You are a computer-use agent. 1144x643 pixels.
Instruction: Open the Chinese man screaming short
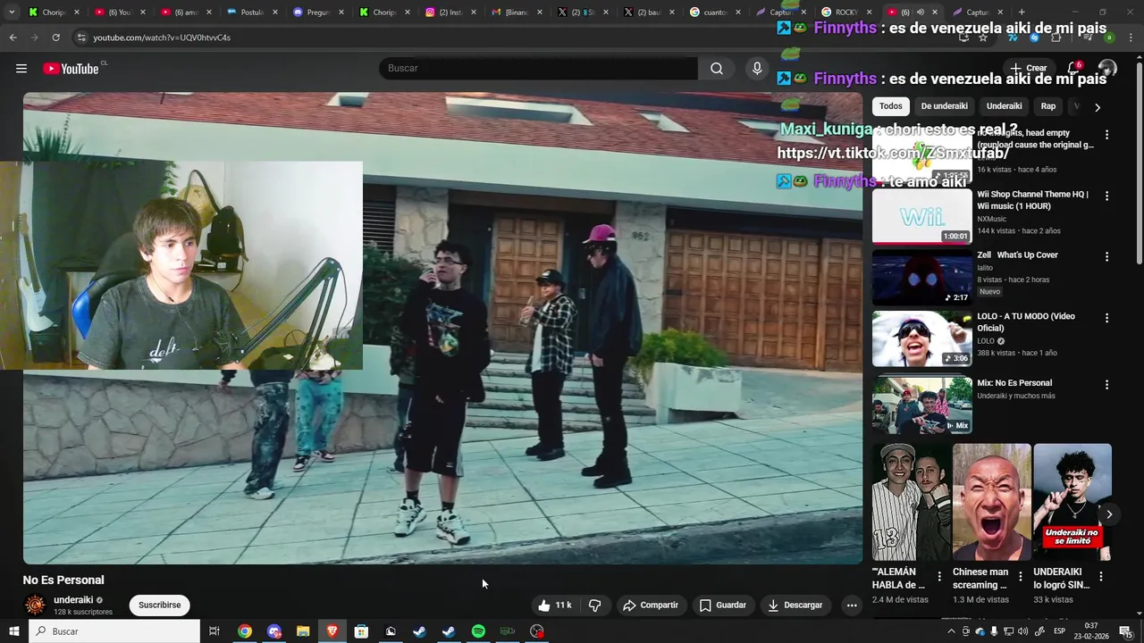point(991,503)
